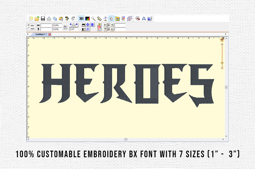Align selected objects to the right
255x169 pixels.
click(x=112, y=25)
